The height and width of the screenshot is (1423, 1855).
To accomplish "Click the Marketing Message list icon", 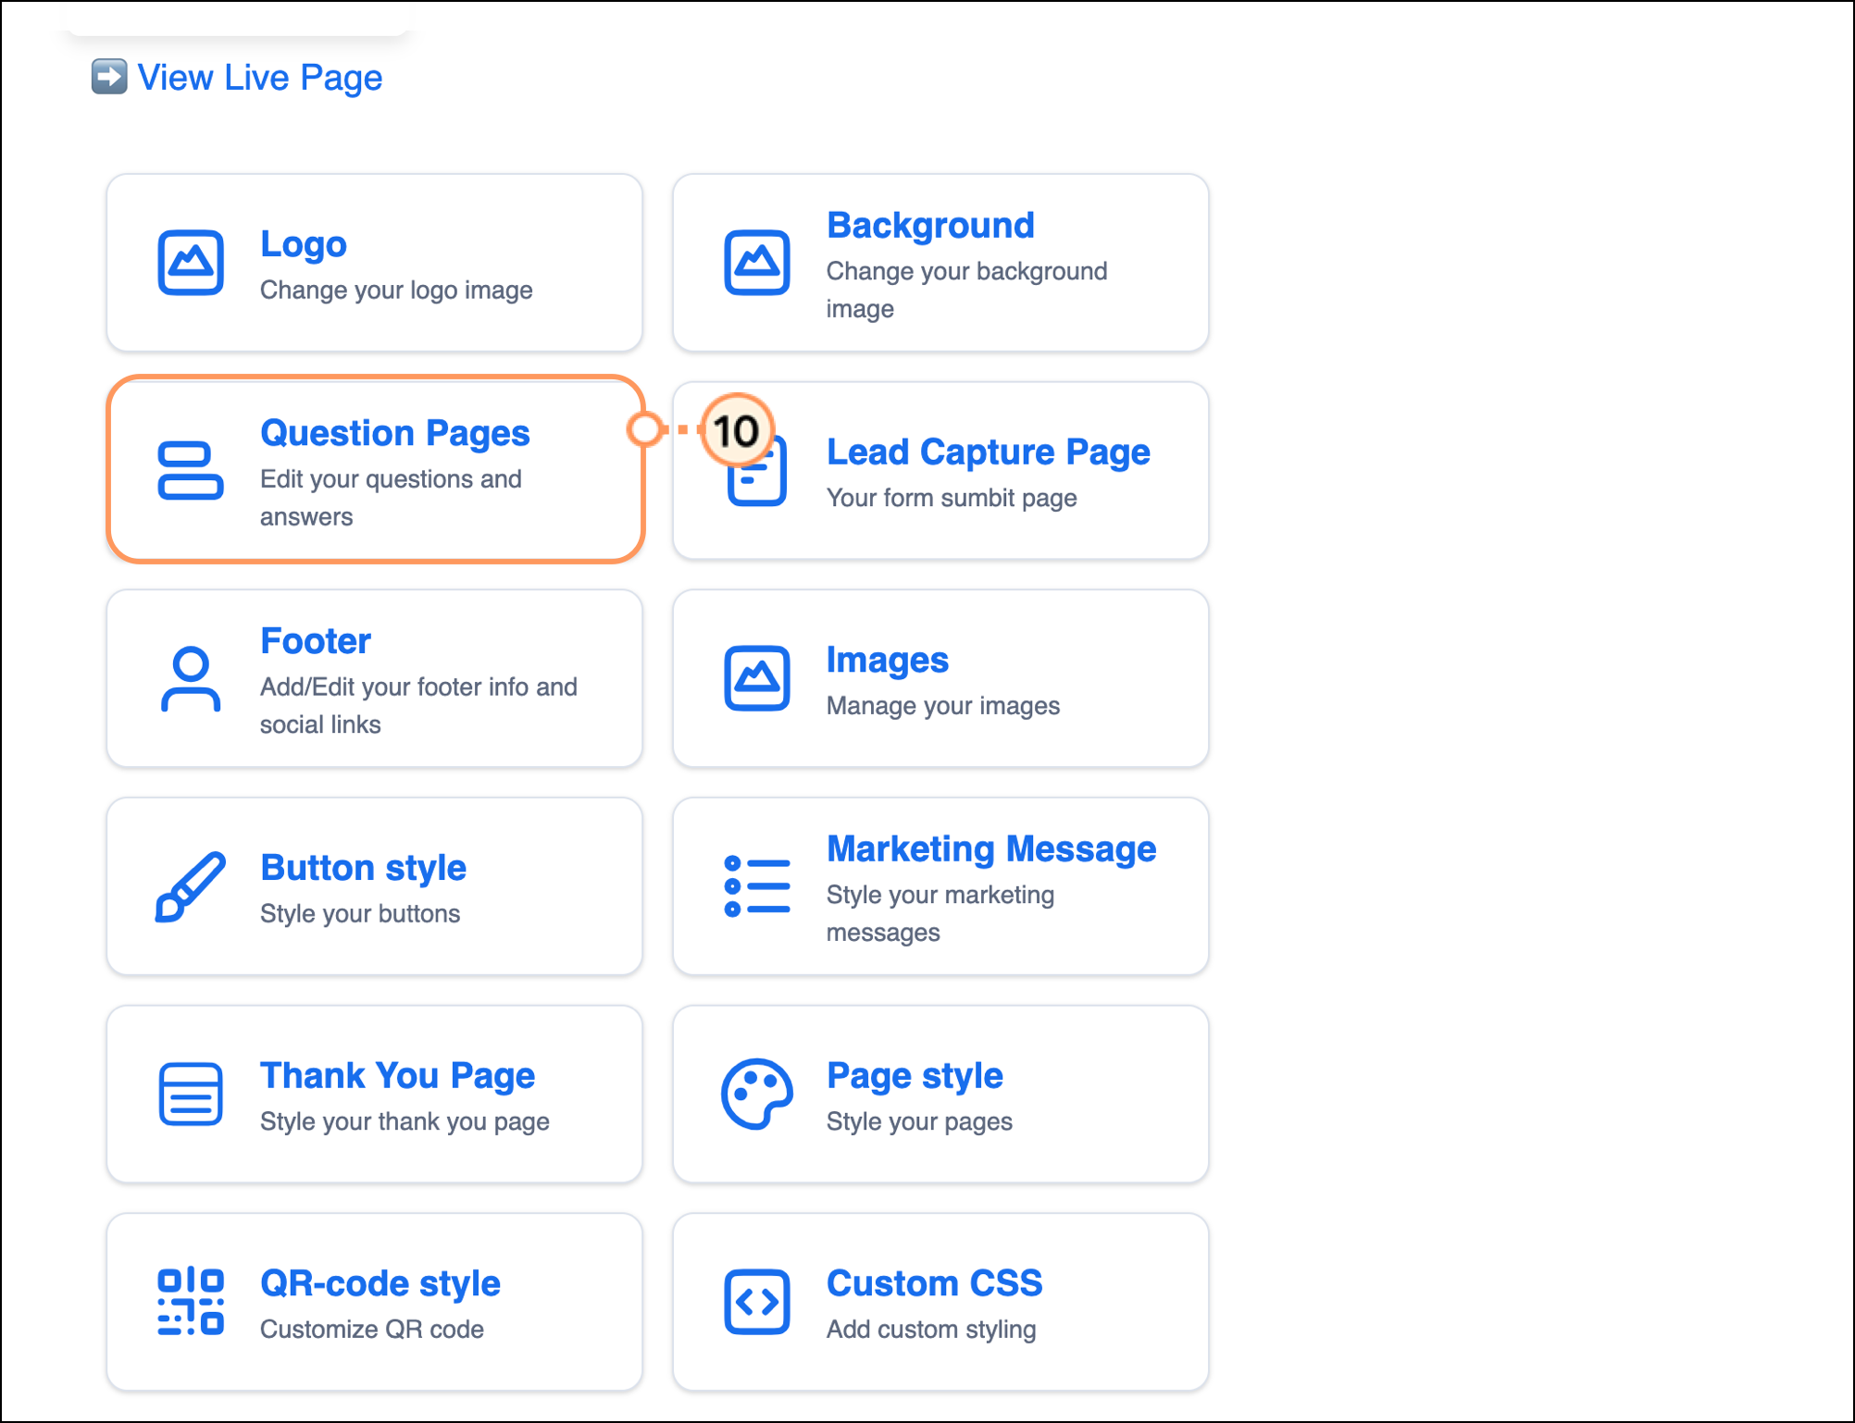I will pos(757,886).
